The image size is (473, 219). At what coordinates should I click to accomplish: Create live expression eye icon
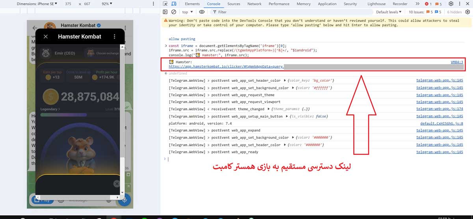coord(202,12)
